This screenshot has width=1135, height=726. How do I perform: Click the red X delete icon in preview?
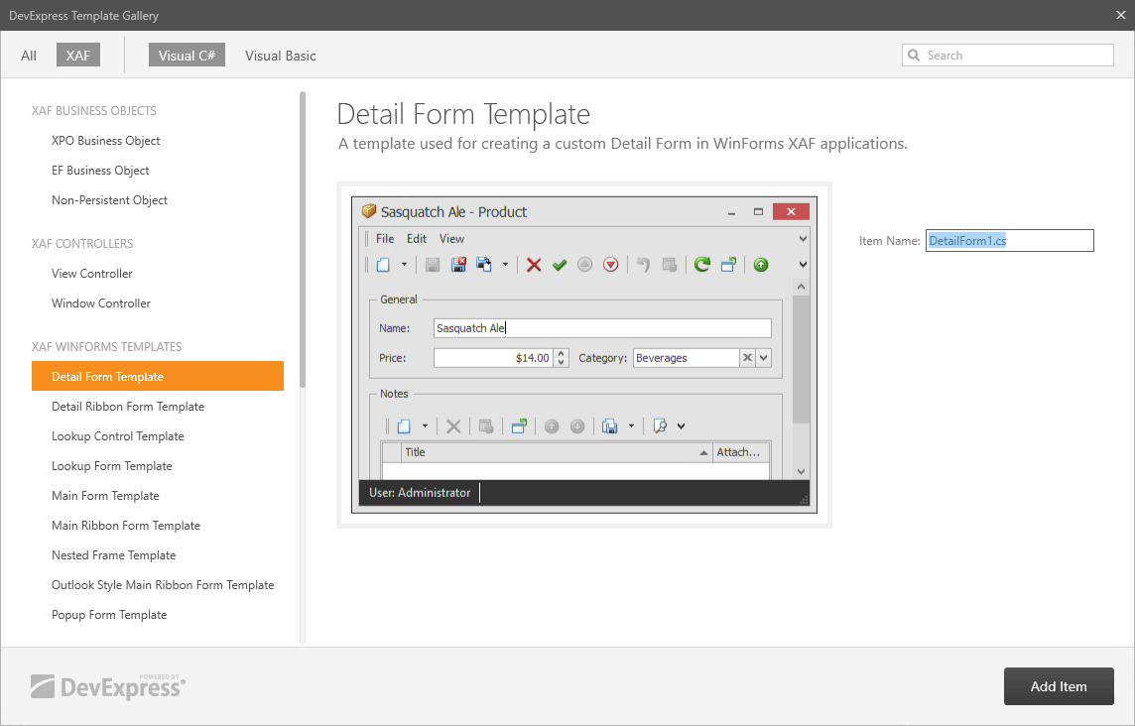coord(534,265)
